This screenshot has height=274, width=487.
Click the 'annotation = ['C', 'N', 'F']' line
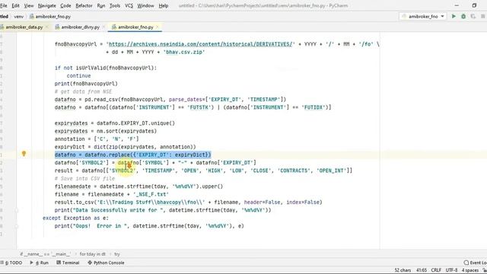97,139
